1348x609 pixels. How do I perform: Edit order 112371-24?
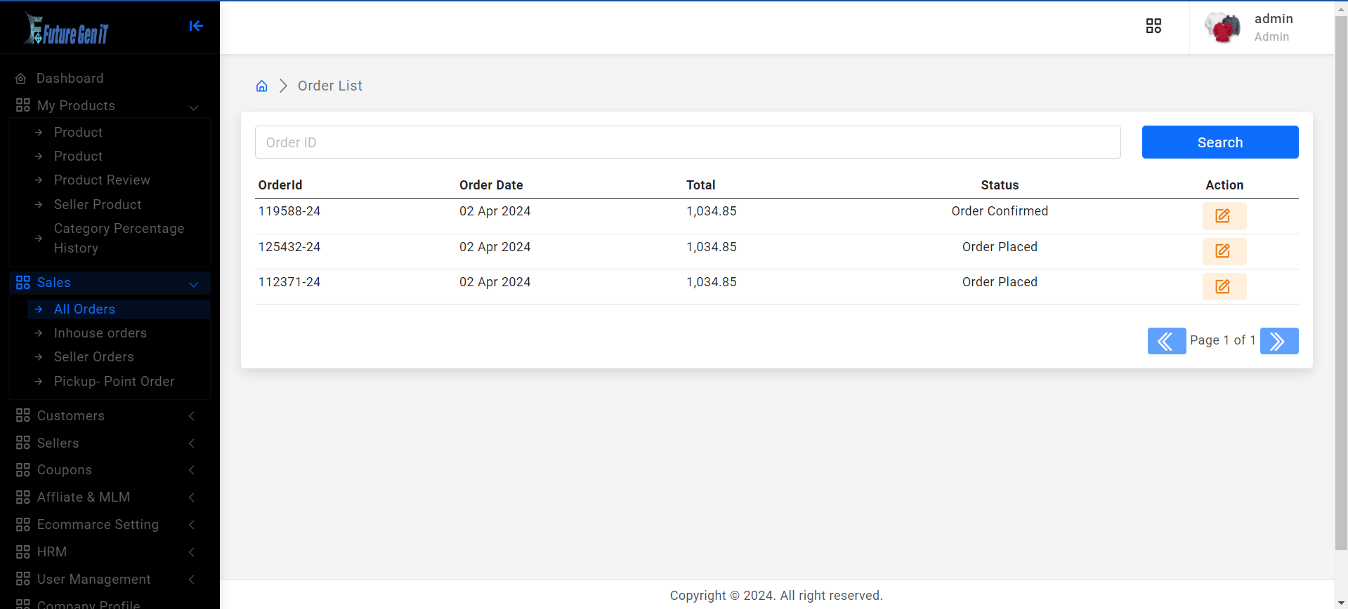coord(1224,286)
